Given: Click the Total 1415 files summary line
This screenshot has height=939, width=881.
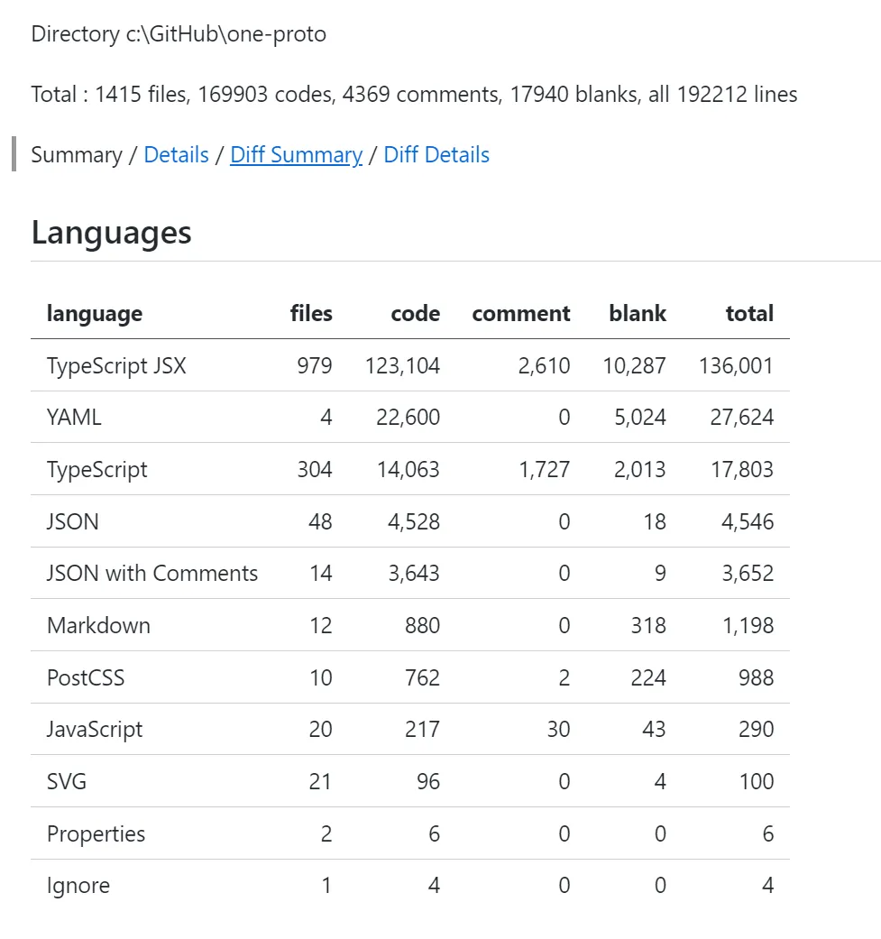Looking at the screenshot, I should click(414, 94).
